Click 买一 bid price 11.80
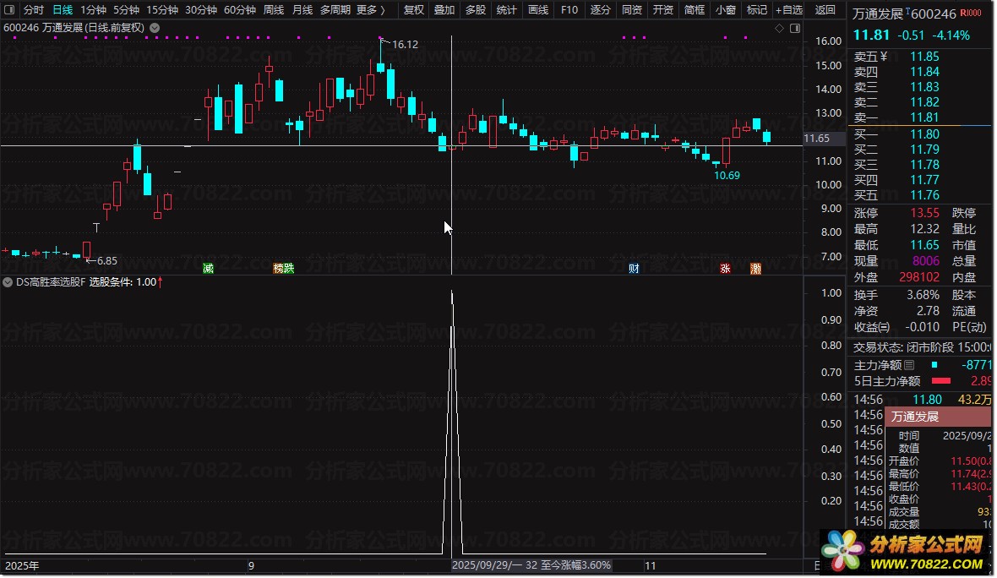 click(x=924, y=134)
